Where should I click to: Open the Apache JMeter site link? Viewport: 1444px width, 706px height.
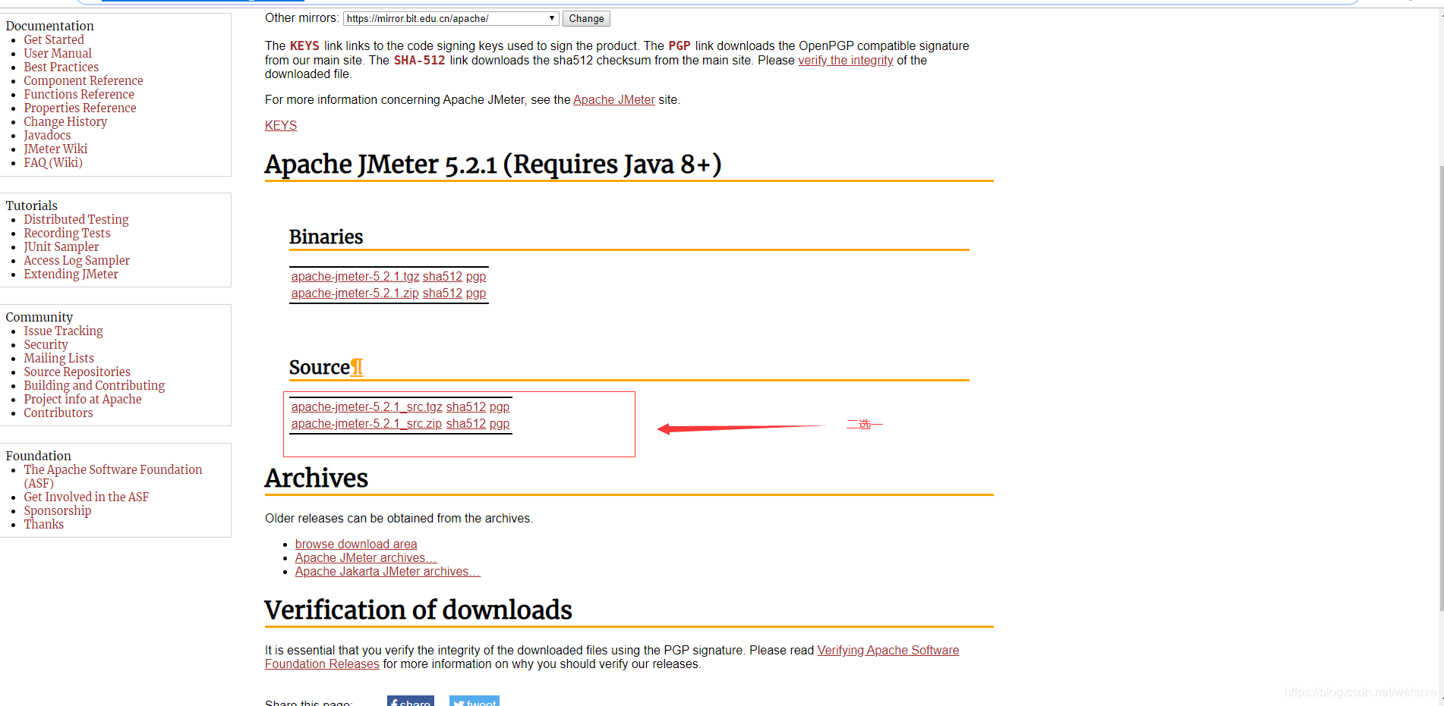[x=613, y=99]
